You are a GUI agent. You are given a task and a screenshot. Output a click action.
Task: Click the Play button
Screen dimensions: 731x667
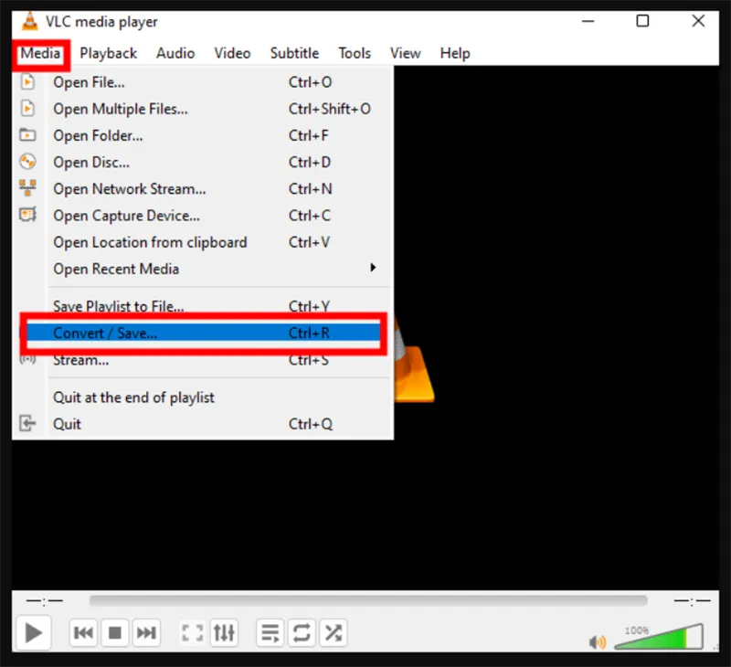click(34, 632)
